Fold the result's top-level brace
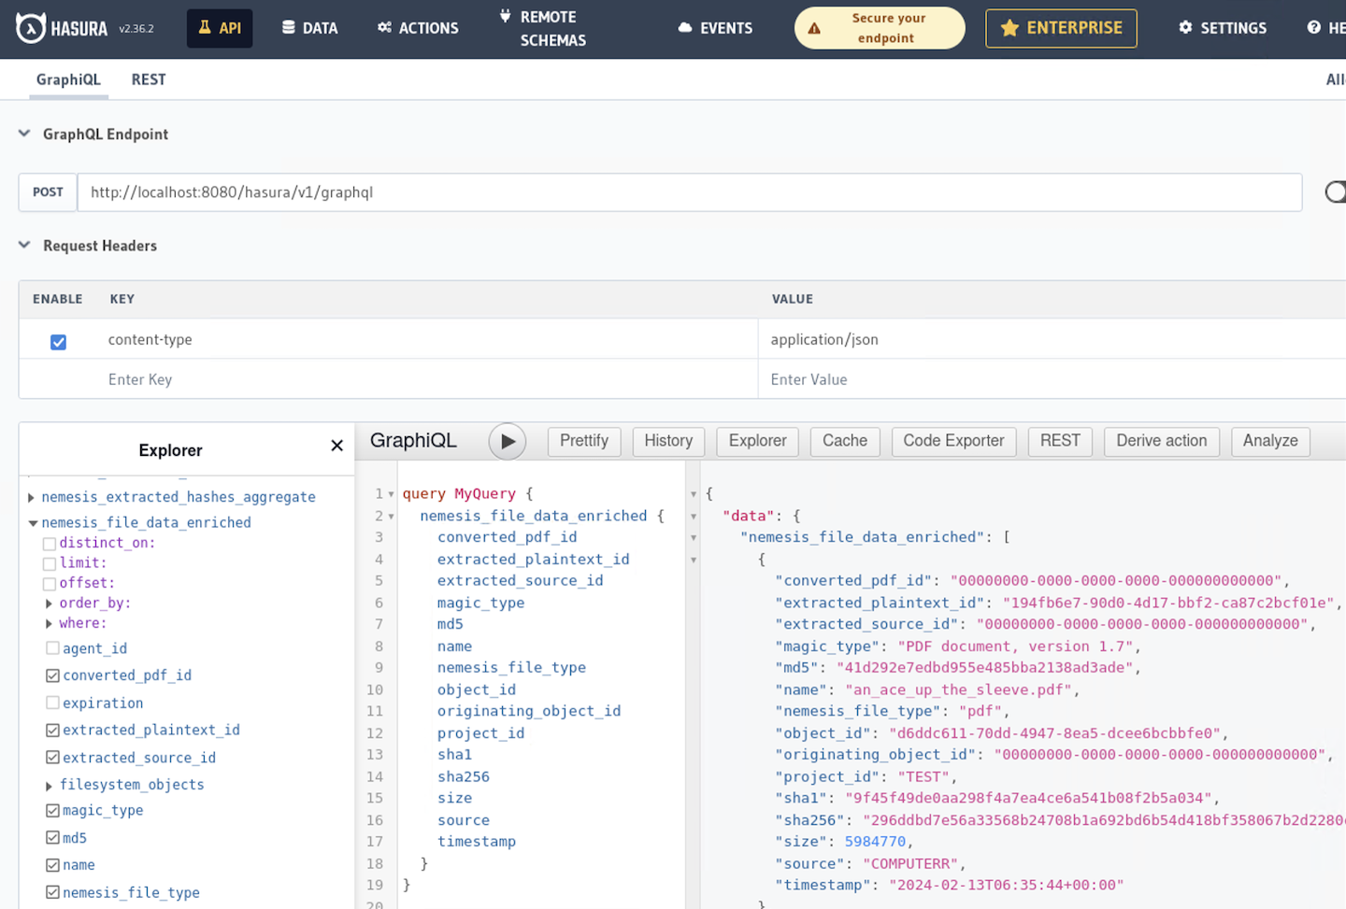 694,494
